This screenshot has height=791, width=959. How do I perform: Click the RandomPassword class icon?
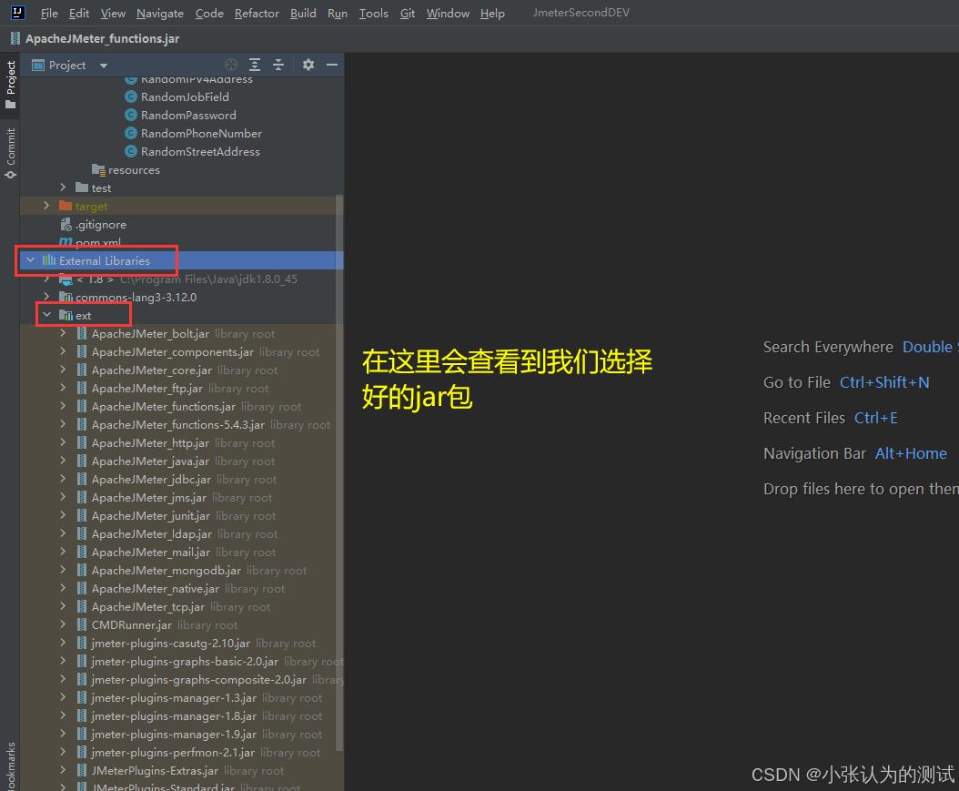[130, 115]
